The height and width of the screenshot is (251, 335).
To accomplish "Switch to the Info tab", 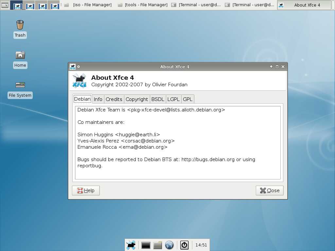I will (98, 99).
